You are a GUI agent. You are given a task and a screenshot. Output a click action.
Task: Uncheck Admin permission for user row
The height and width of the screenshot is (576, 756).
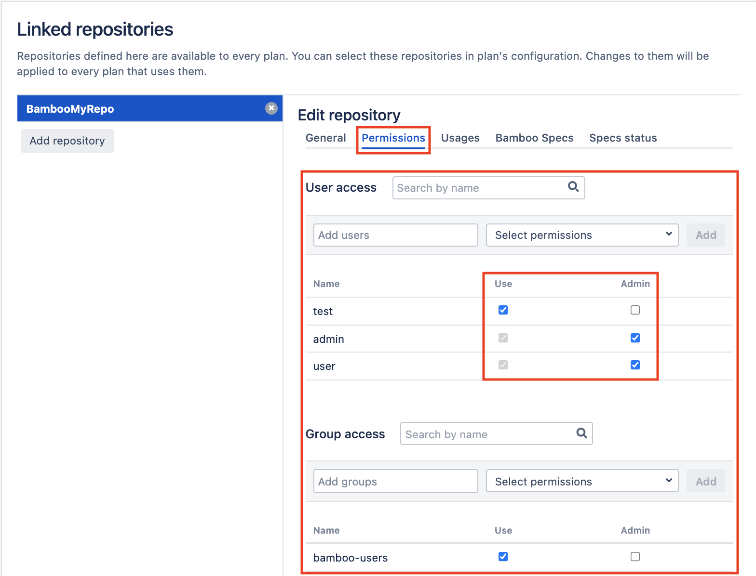coord(635,365)
